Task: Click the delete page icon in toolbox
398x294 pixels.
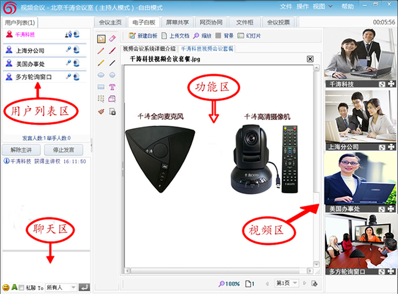Action: [x=112, y=111]
